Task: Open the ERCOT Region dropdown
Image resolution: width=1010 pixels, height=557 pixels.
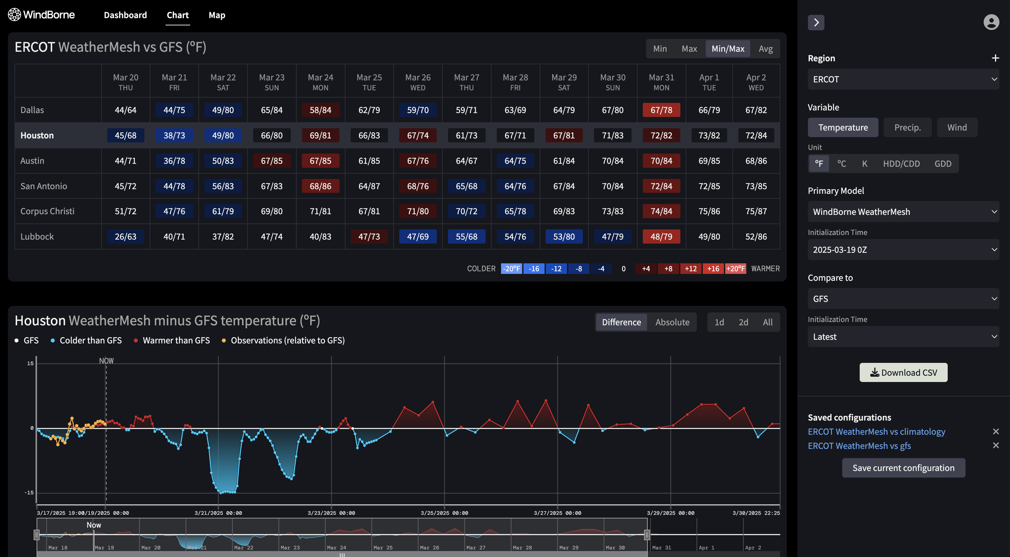Action: tap(903, 79)
